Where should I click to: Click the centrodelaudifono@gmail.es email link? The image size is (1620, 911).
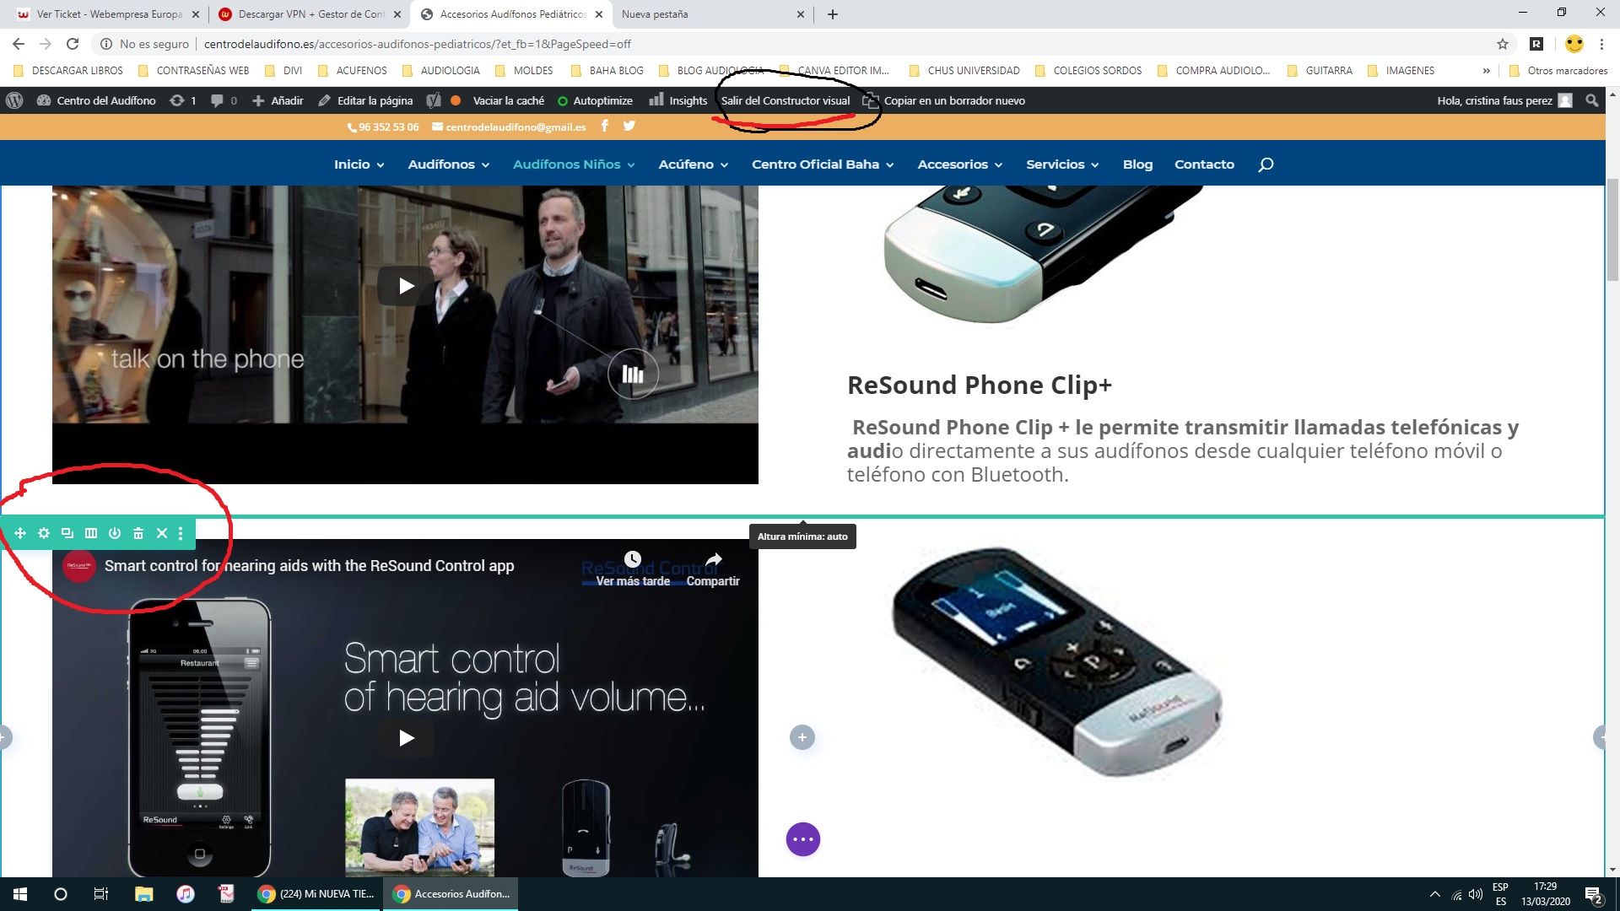point(509,127)
